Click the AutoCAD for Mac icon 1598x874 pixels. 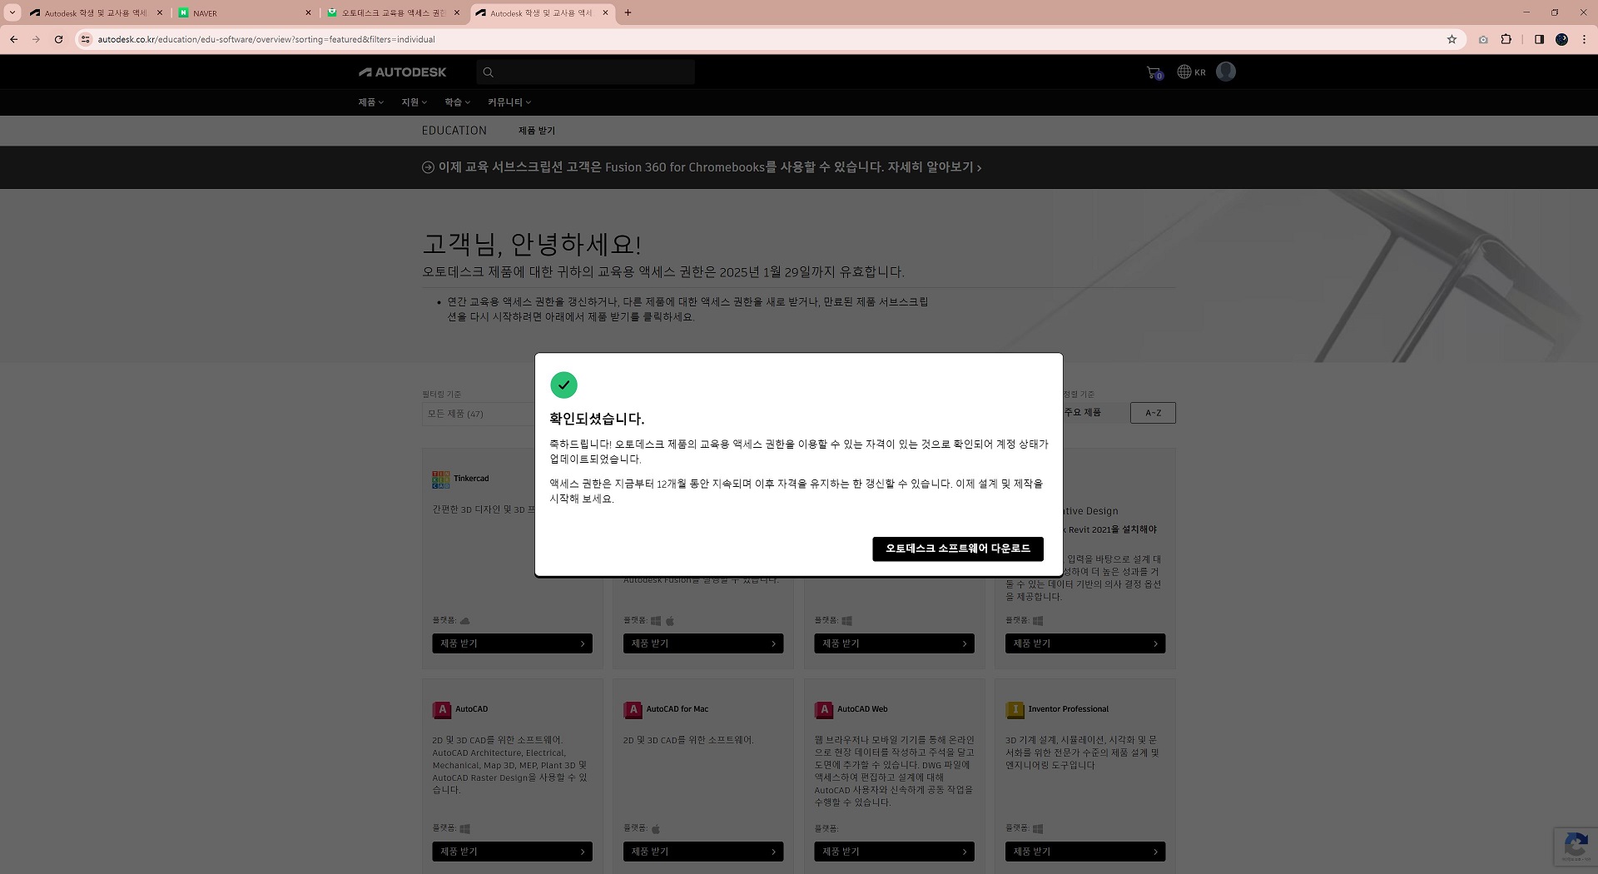point(633,710)
